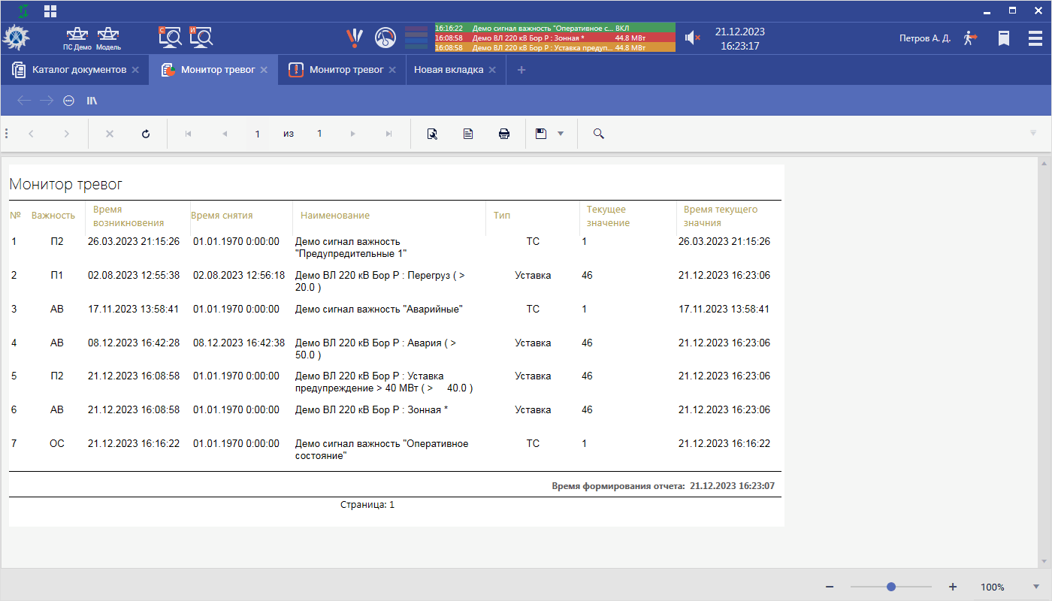Switch to Каталог документов tab
This screenshot has width=1052, height=601.
pyautogui.click(x=78, y=70)
